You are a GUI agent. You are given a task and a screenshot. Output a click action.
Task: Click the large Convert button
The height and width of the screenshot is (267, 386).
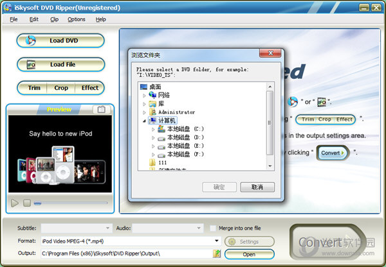click(327, 242)
